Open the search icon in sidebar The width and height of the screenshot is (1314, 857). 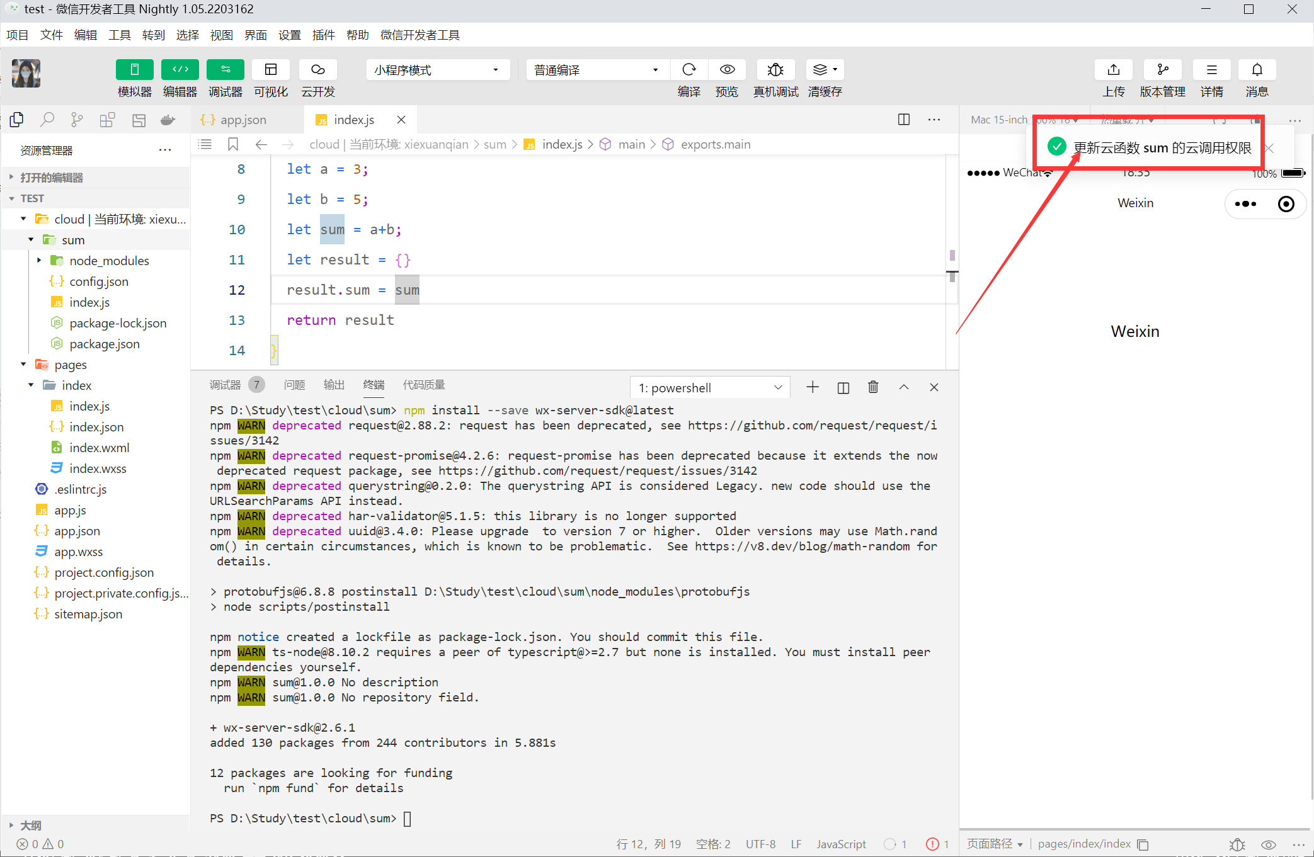click(47, 120)
